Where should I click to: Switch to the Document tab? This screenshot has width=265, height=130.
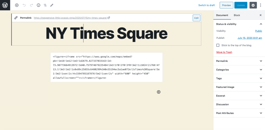pyautogui.click(x=222, y=15)
